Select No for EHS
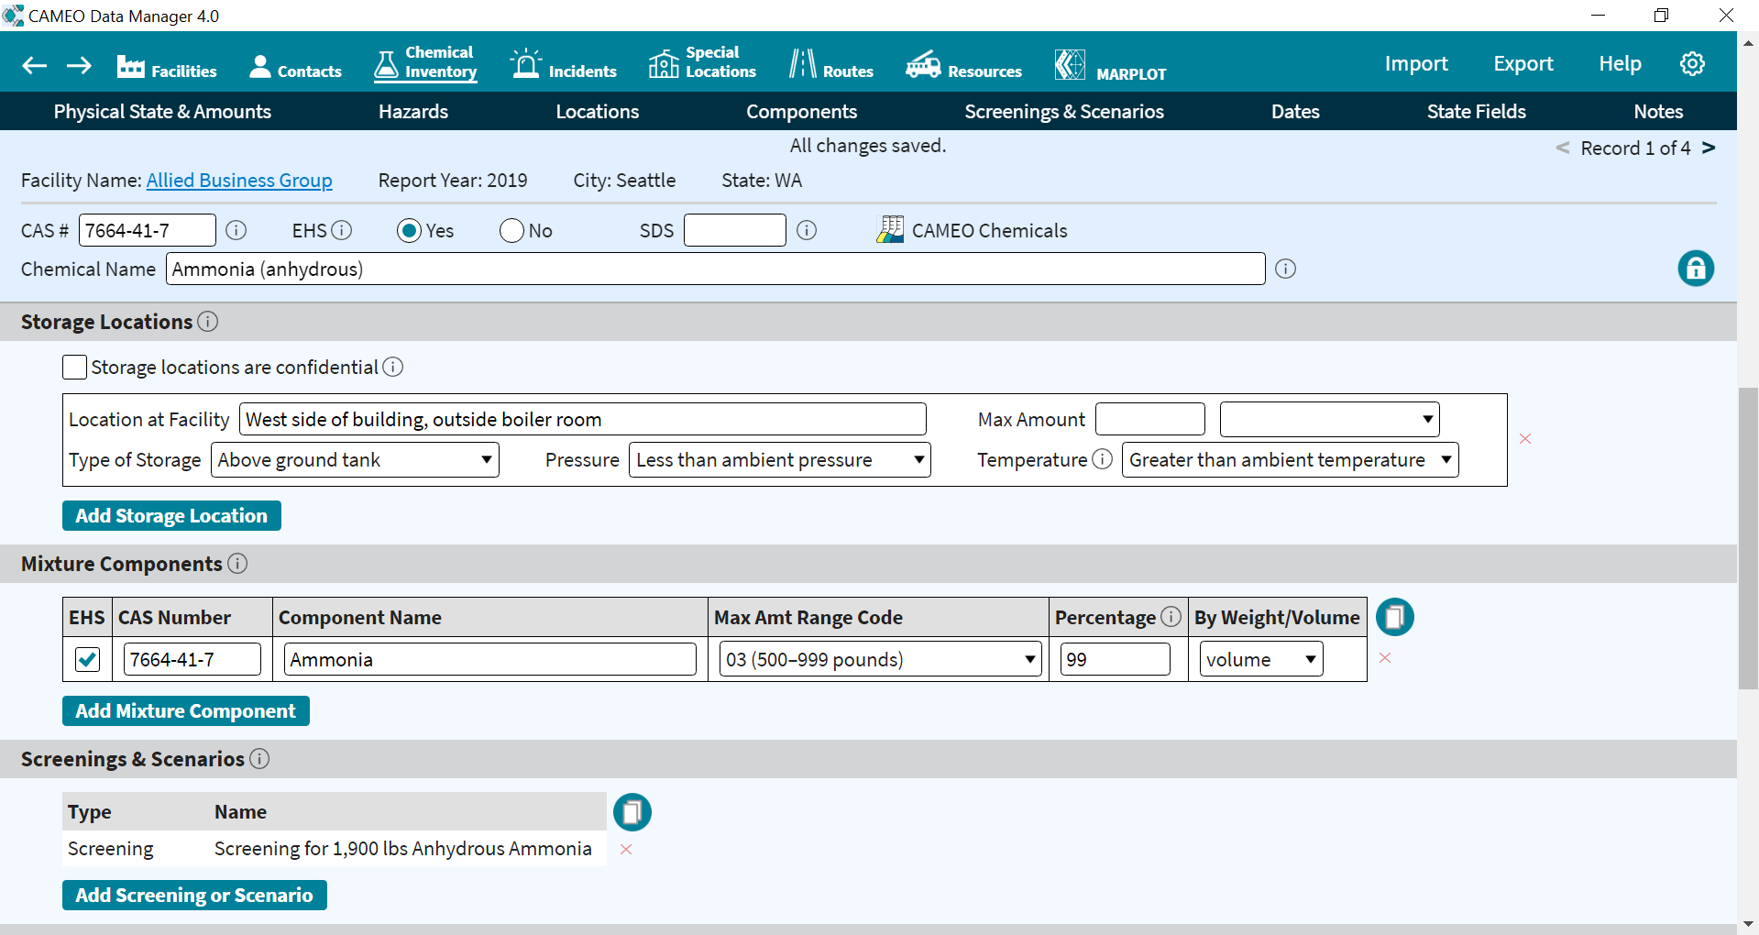The height and width of the screenshot is (935, 1759). (x=511, y=231)
